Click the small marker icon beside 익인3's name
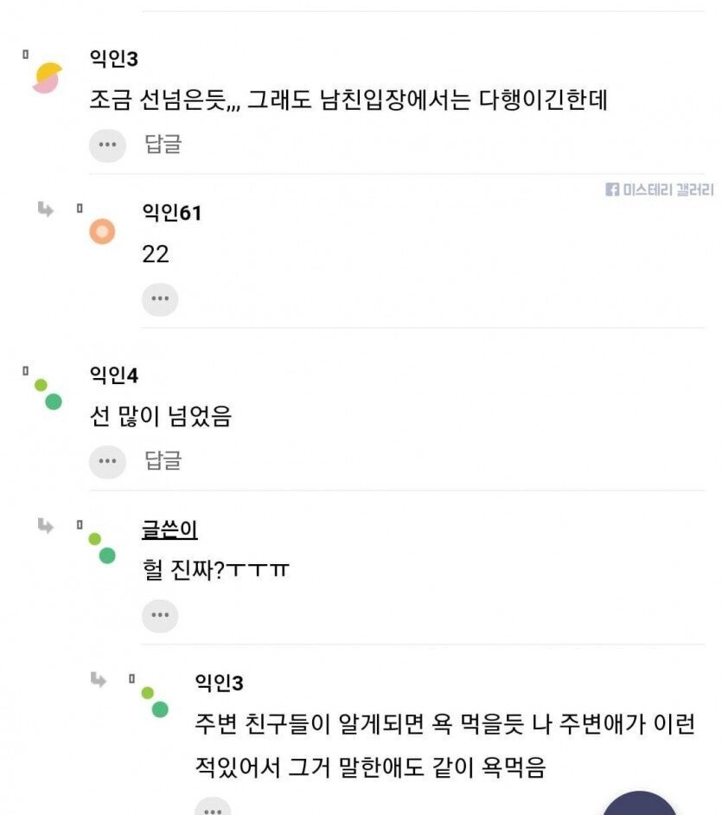722x815 pixels. 25,53
